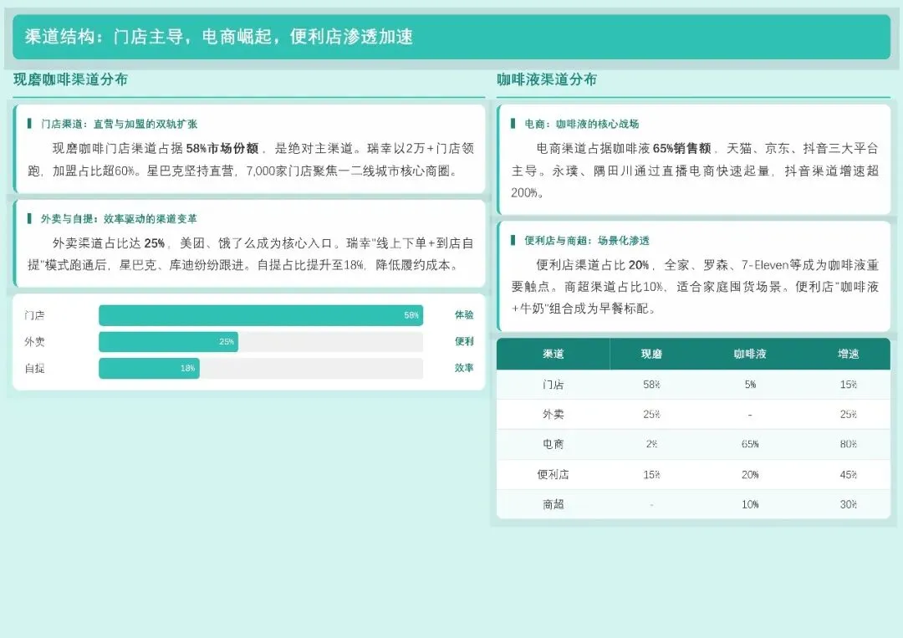Screen dimensions: 903x638
Task: Click the "外卖" label beside the bar chart
Action: click(34, 342)
